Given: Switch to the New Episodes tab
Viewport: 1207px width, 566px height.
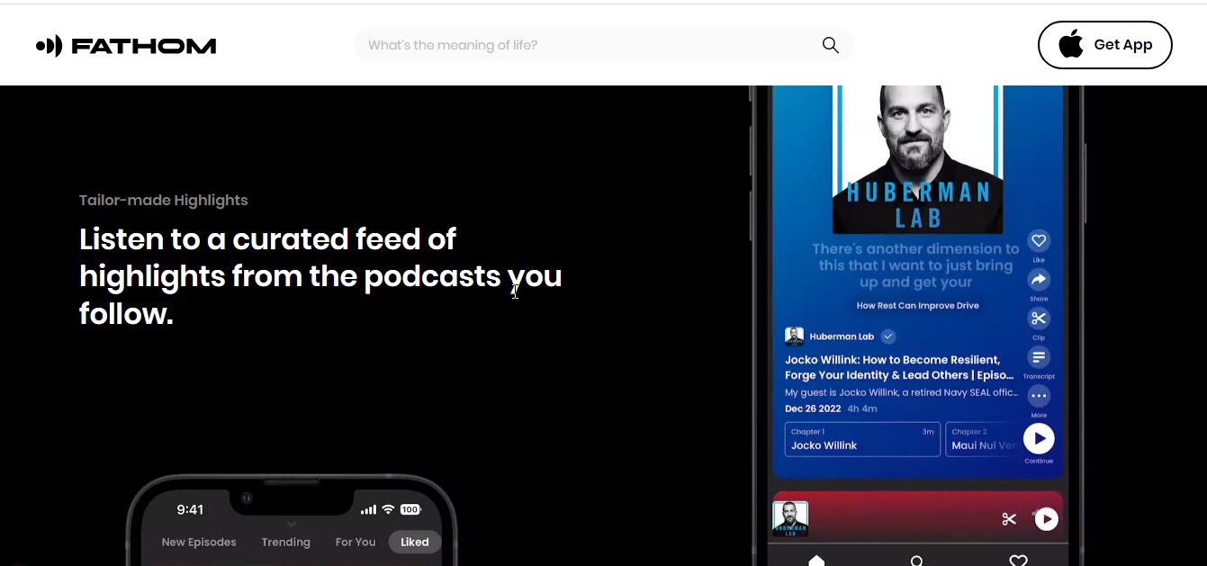Looking at the screenshot, I should point(199,542).
